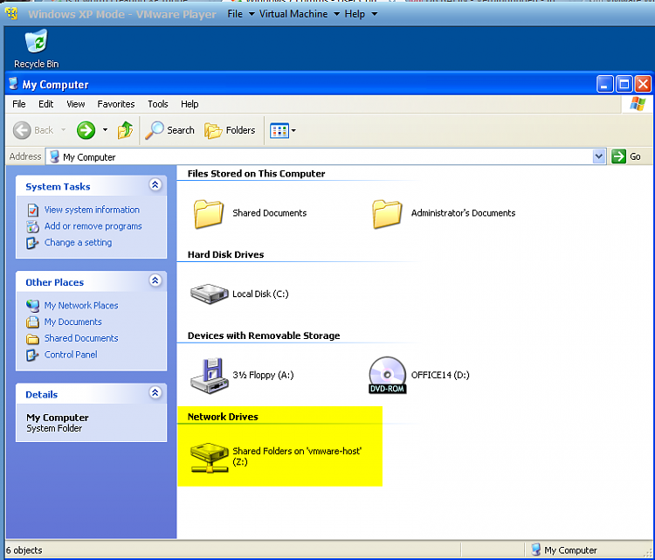The height and width of the screenshot is (560, 655).
Task: Minimize the My Computer window
Action: [604, 85]
